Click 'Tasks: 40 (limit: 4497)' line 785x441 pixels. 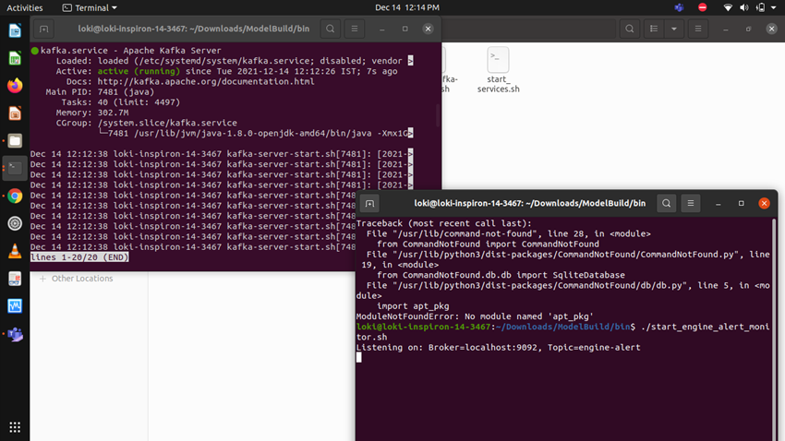pos(121,102)
